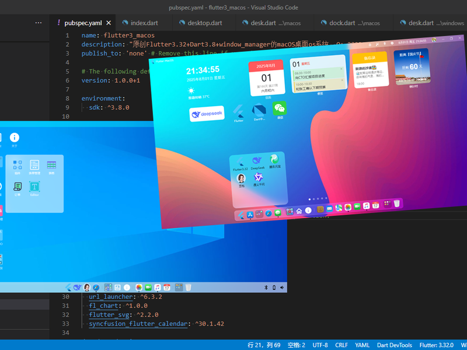467x350 pixels.
Task: Open Music in blue window's taskbar
Action: [157, 287]
